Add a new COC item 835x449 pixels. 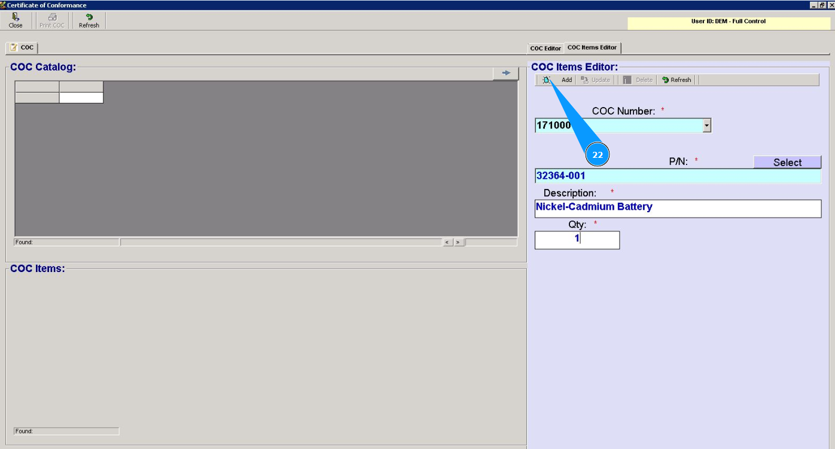tap(559, 80)
